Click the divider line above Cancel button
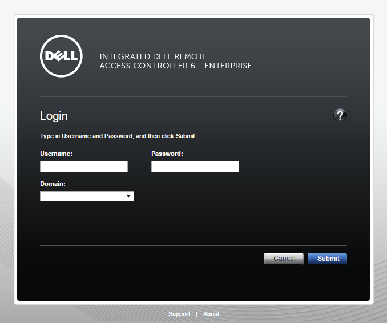 click(x=193, y=246)
